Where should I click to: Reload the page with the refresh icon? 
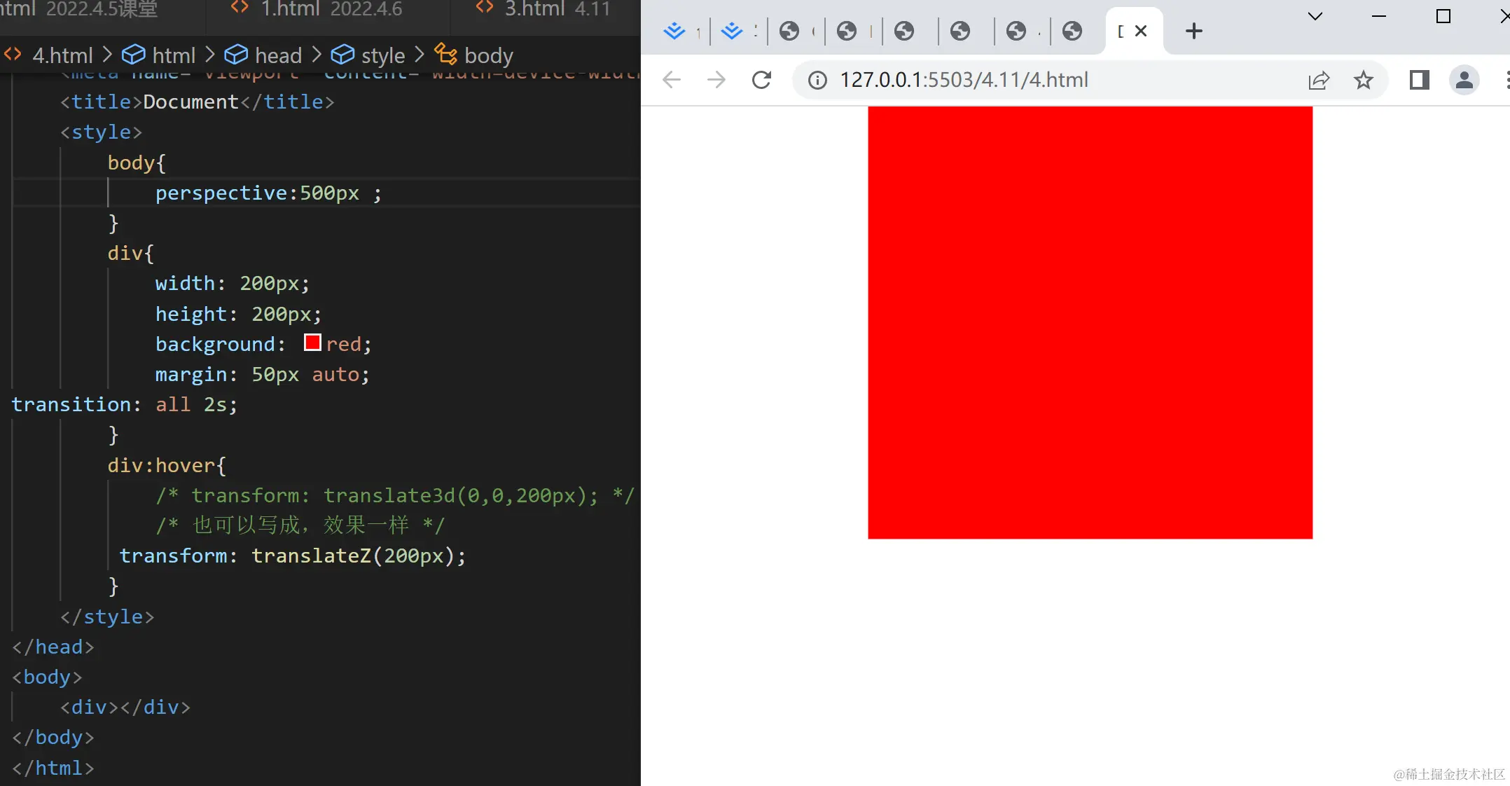pyautogui.click(x=761, y=80)
